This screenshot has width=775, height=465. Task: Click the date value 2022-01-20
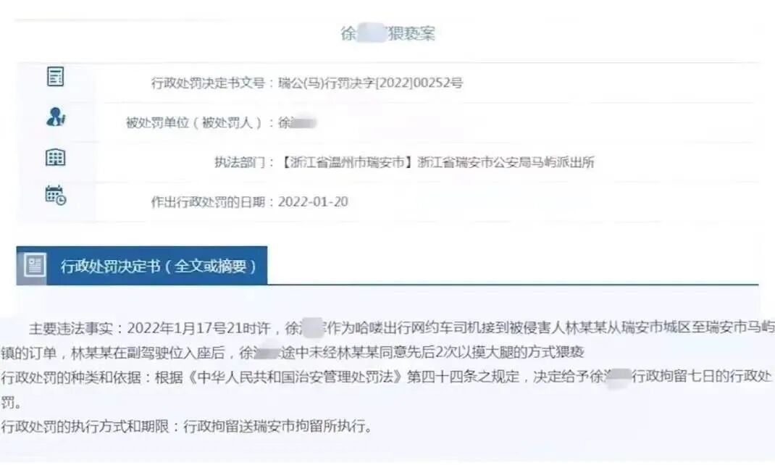coord(313,201)
